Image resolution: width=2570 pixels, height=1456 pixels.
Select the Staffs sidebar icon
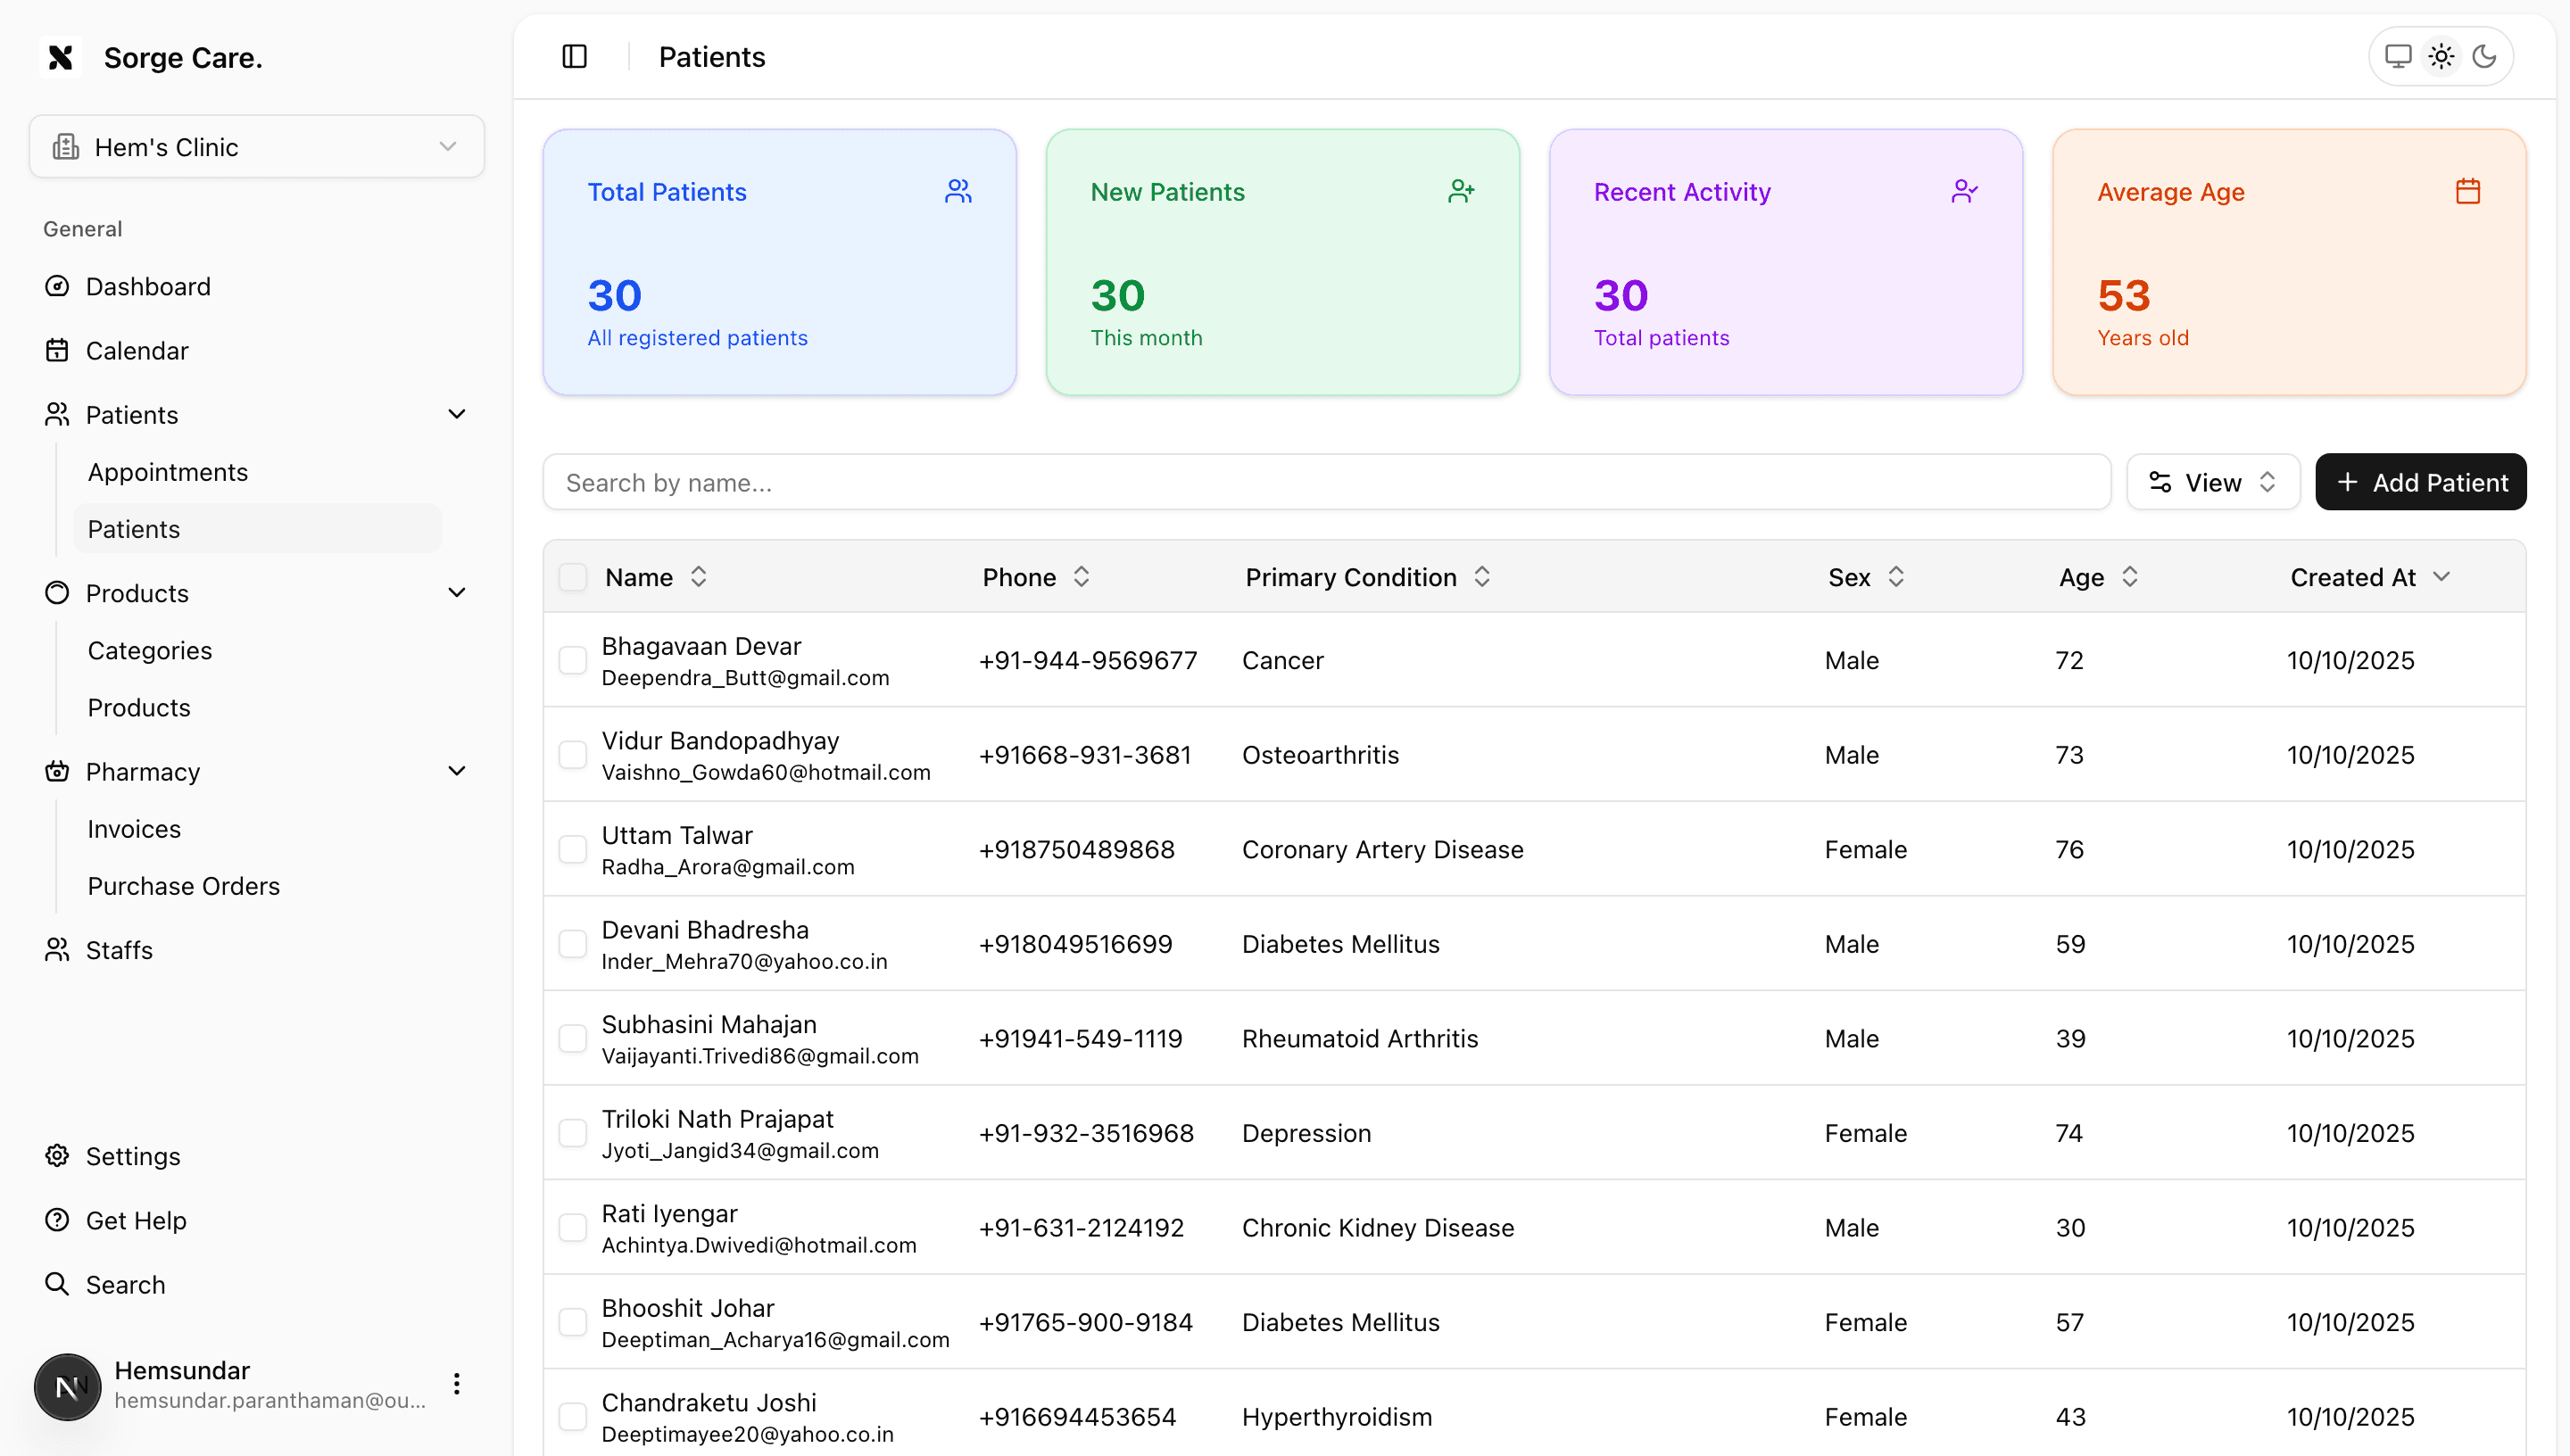[x=57, y=950]
